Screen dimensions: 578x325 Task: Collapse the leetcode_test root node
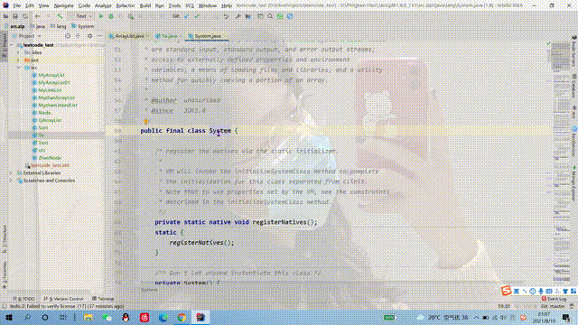12,45
